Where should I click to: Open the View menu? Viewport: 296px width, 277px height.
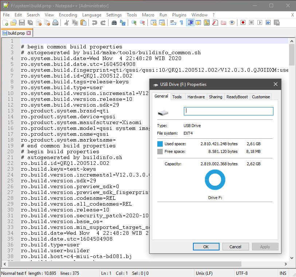point(49,15)
